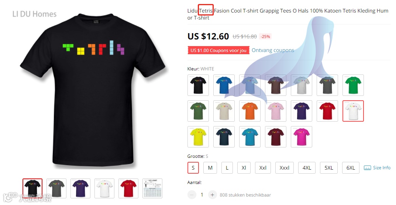This screenshot has width=396, height=205.
Task: Select the S size option
Action: coord(193,168)
